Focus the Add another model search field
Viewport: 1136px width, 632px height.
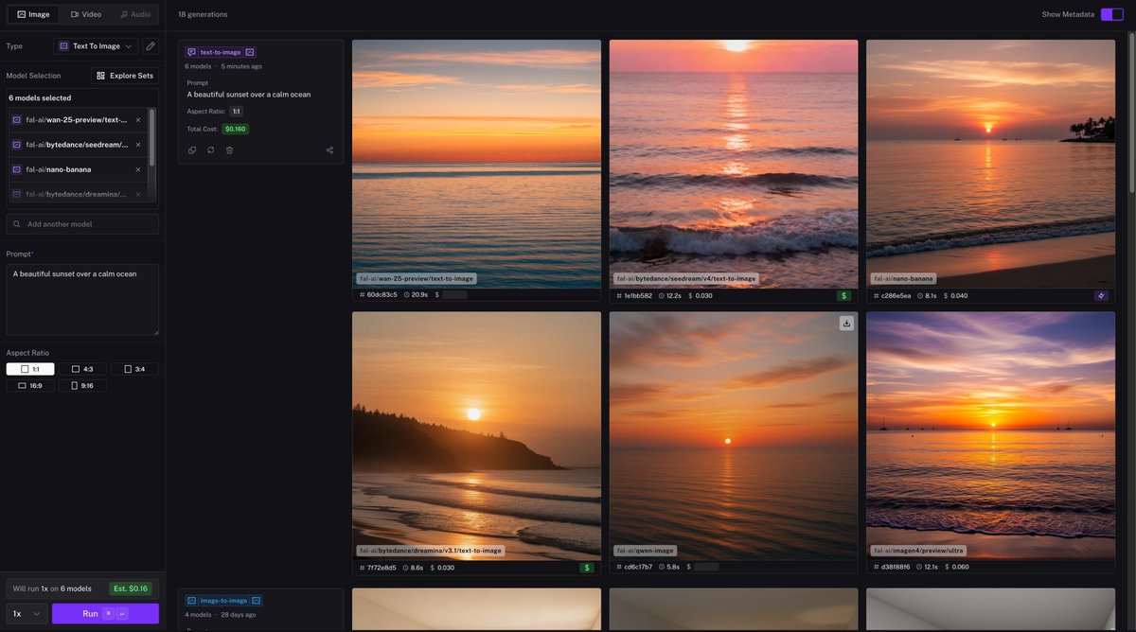[82, 224]
